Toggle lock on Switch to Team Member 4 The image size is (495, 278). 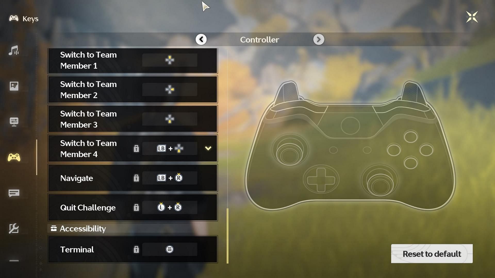135,149
